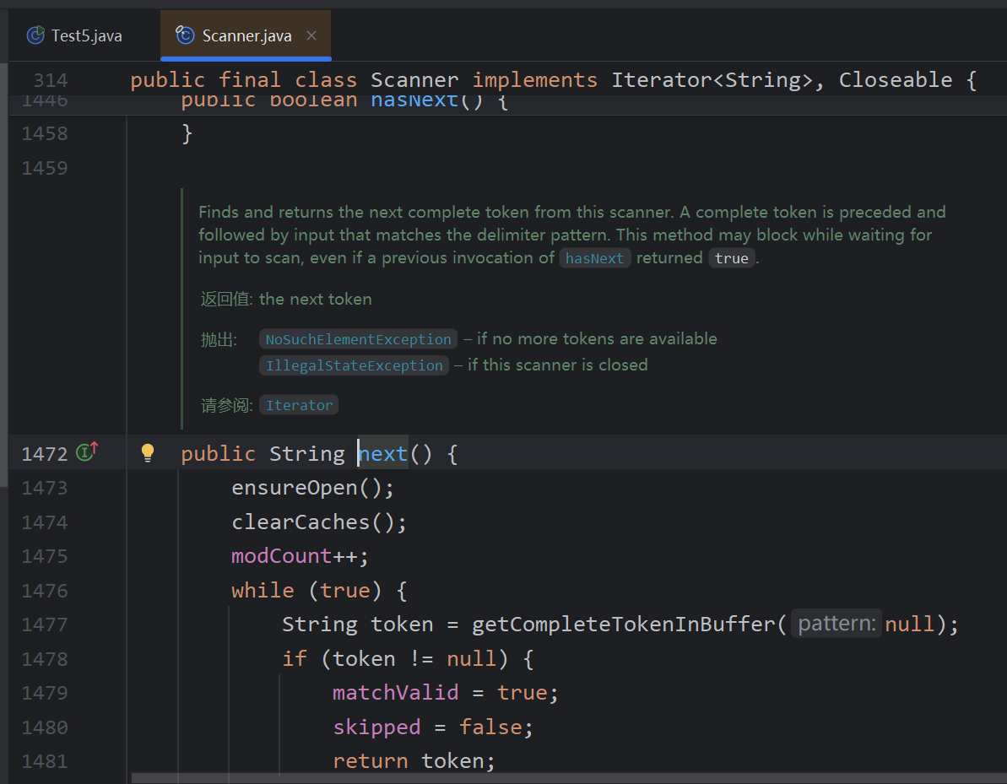Screen dimensions: 1007x784
Task: Open the NoSuchElementException doc link
Action: [x=359, y=339]
